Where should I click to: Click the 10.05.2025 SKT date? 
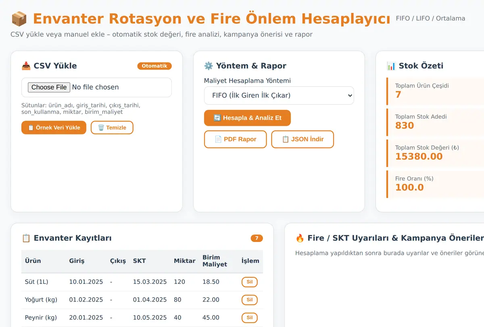(x=150, y=317)
